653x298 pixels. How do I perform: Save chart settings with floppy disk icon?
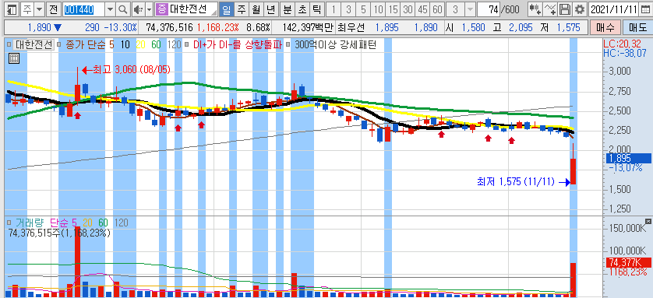click(564, 9)
